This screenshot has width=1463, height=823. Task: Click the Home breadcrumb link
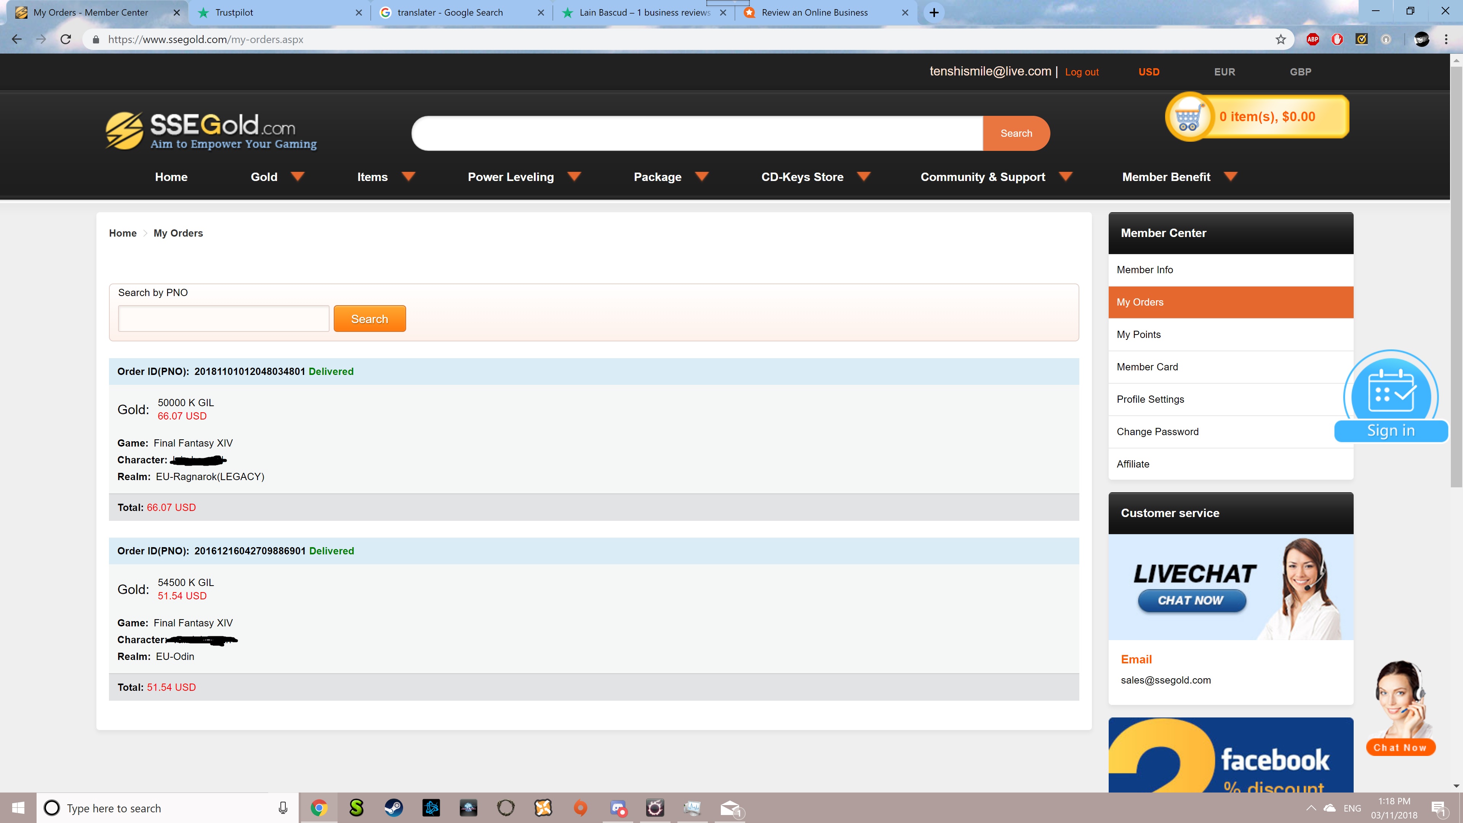point(123,233)
